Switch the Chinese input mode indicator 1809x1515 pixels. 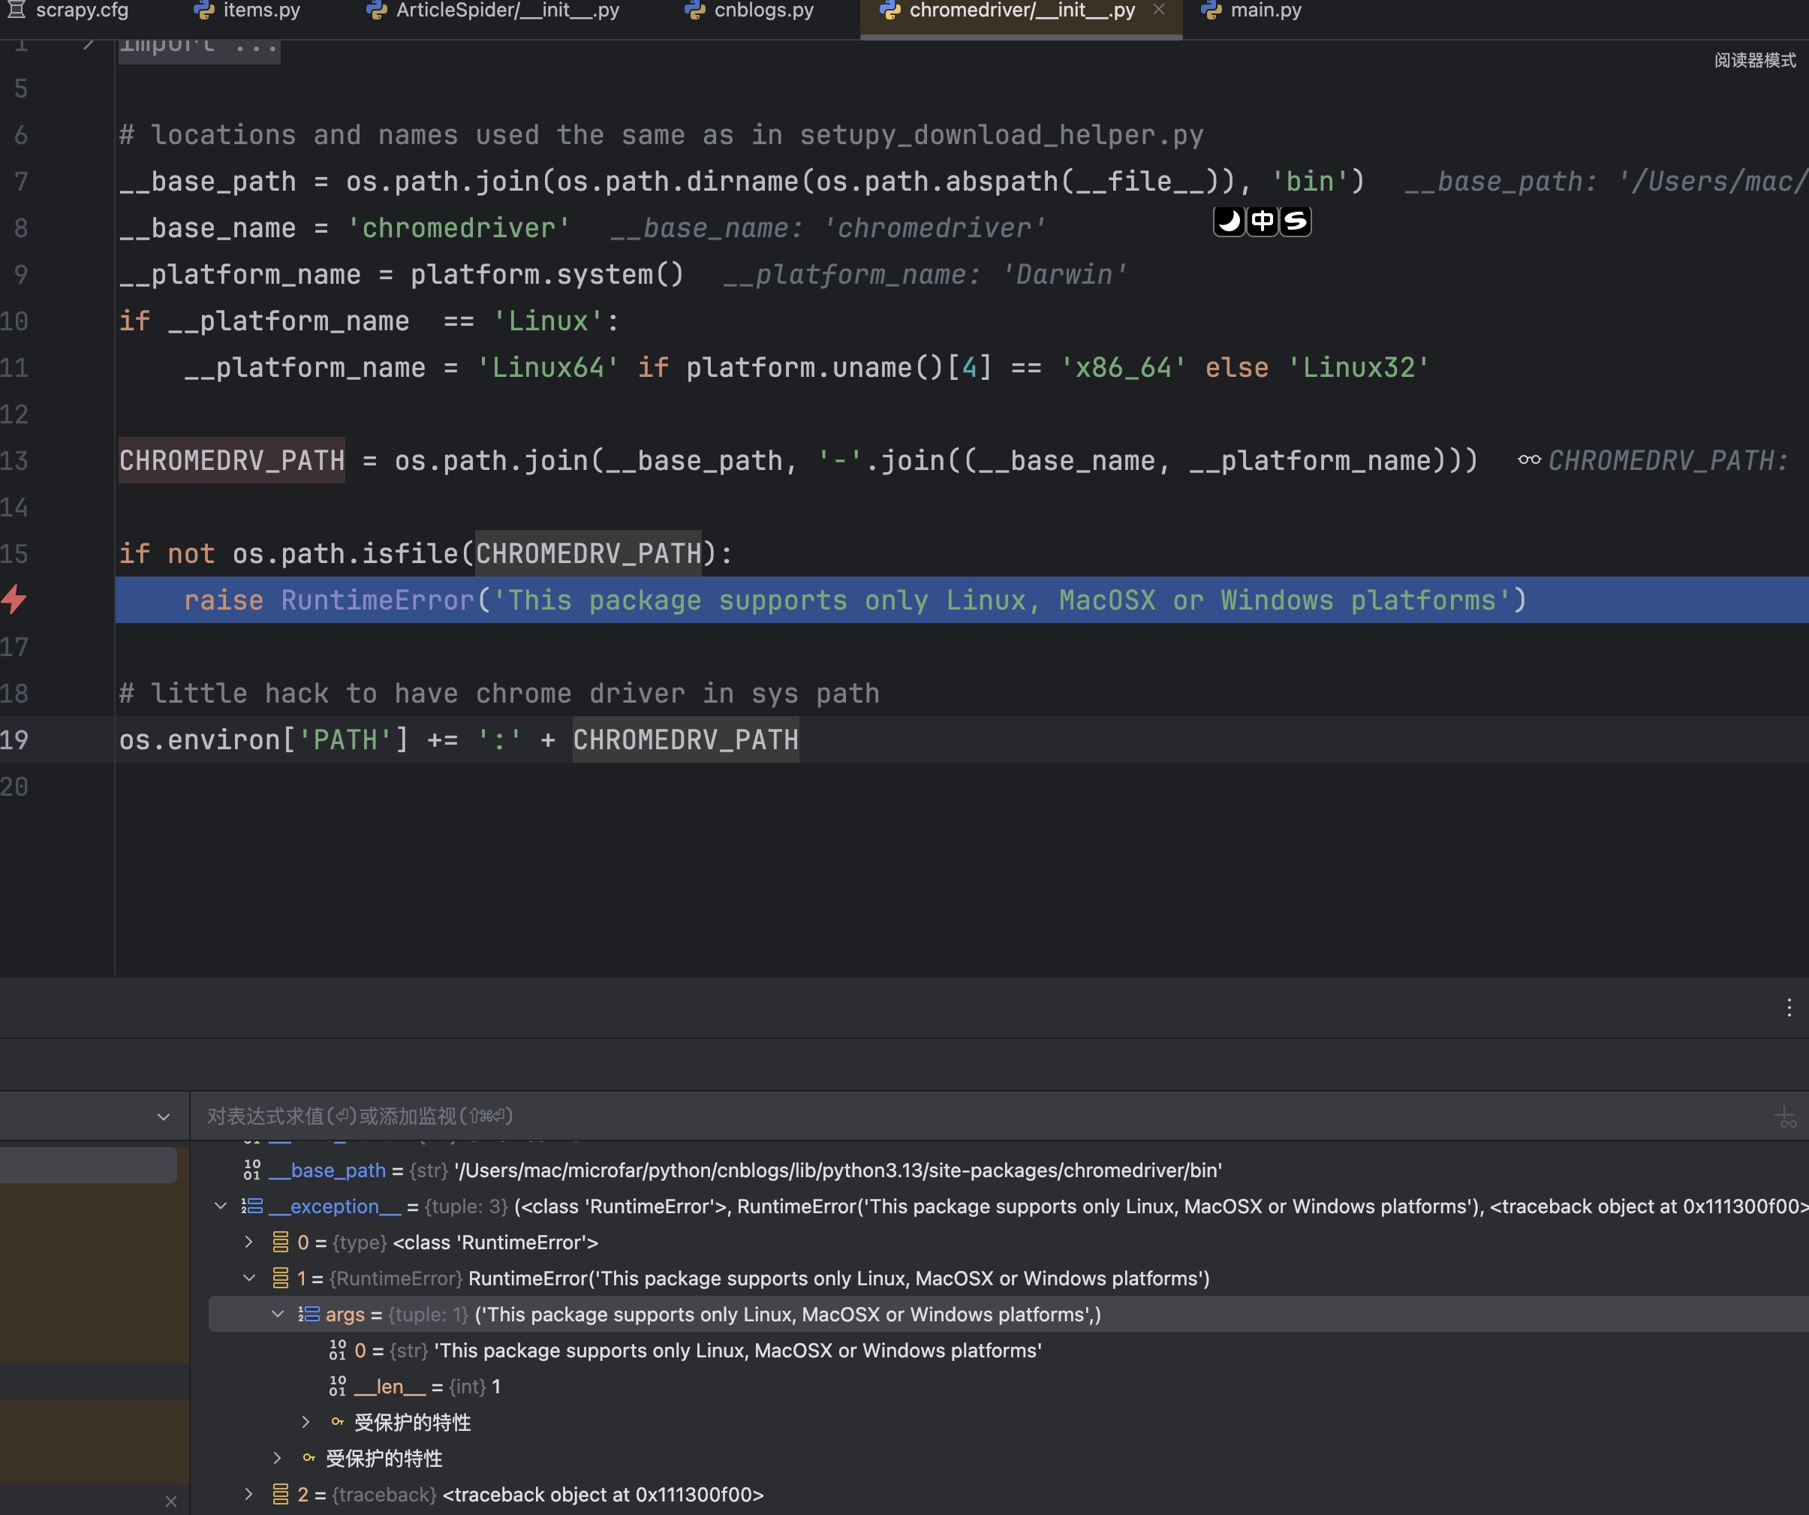[x=1262, y=221]
